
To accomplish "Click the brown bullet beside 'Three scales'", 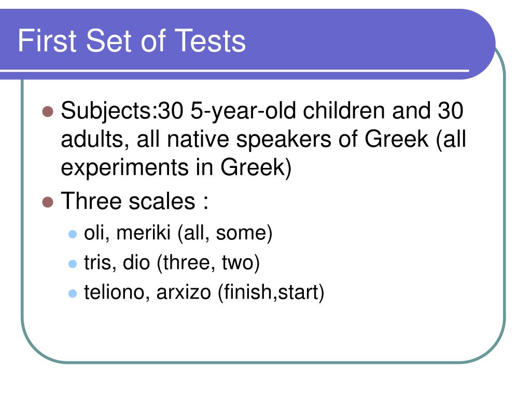I will coord(48,202).
